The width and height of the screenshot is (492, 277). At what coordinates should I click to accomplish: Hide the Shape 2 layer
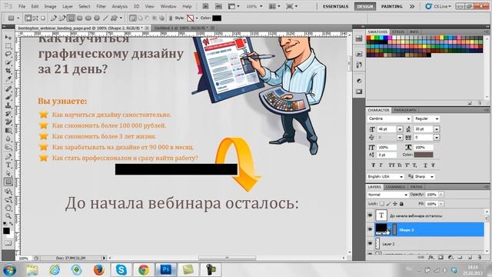click(x=370, y=229)
